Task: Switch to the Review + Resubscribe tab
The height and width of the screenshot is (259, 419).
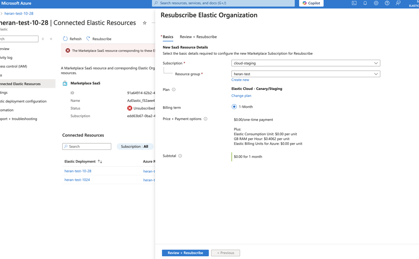Action: point(198,37)
